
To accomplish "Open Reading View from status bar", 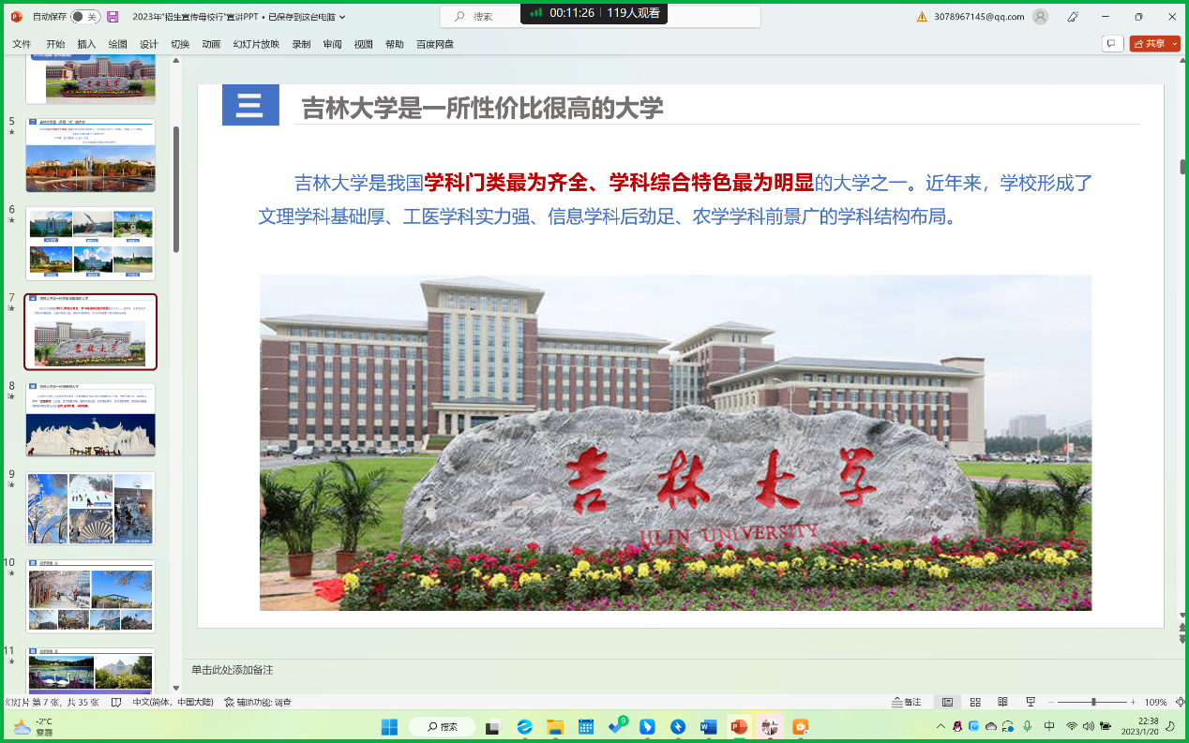I will pyautogui.click(x=1002, y=702).
